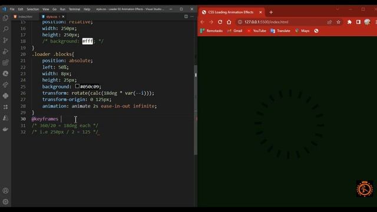Split the editor to the right
The image size is (377, 212).
click(186, 16)
